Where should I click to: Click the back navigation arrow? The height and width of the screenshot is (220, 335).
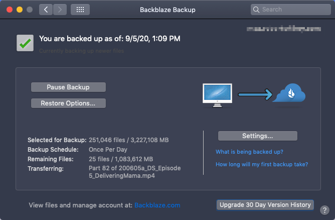coord(46,10)
